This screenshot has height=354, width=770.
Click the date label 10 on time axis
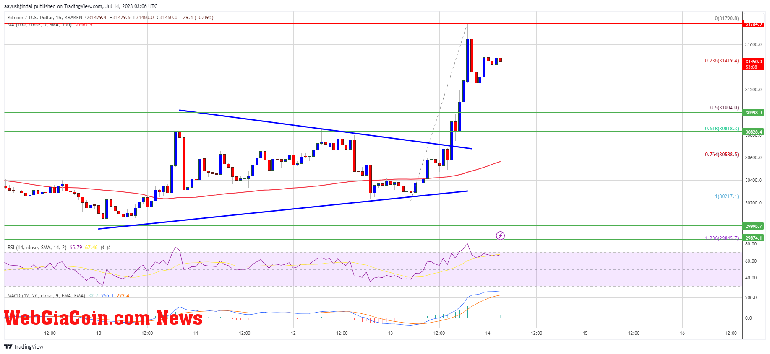pos(99,333)
